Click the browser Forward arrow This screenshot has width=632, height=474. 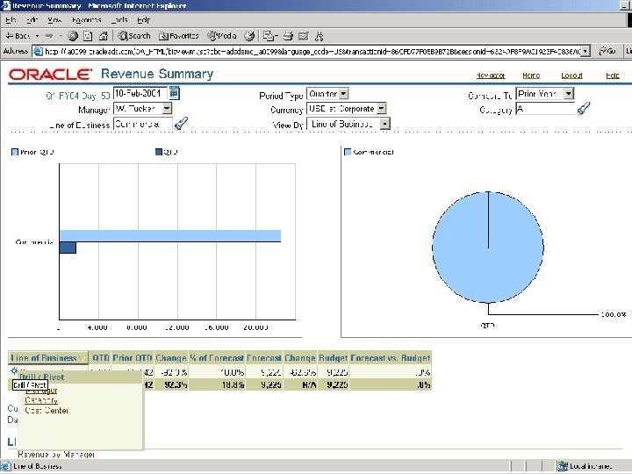(49, 36)
